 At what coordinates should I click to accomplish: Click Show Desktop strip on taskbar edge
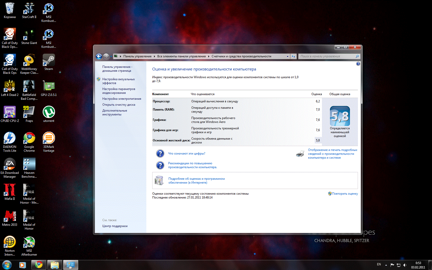tap(430, 265)
